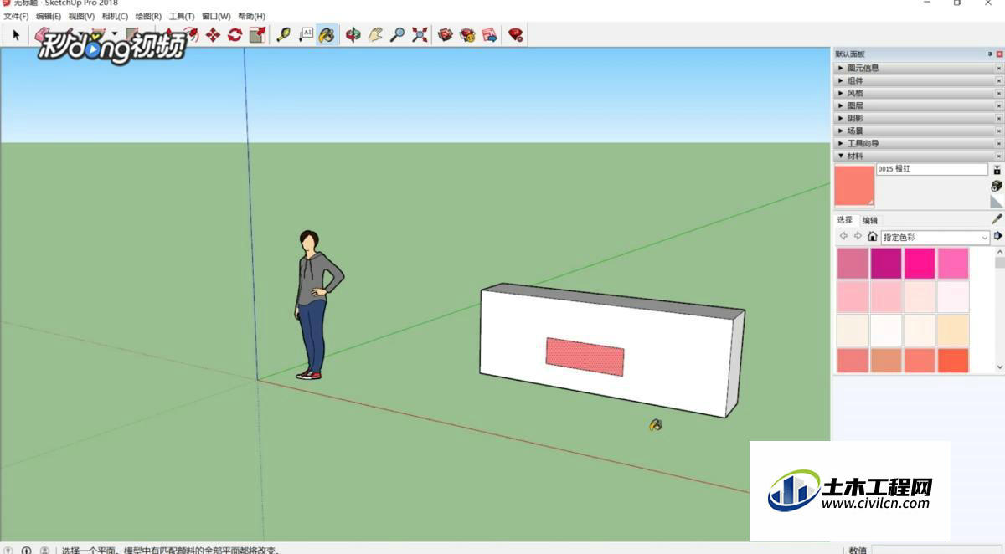Open the 工具(T) menu
The height and width of the screenshot is (554, 1005).
pyautogui.click(x=182, y=16)
